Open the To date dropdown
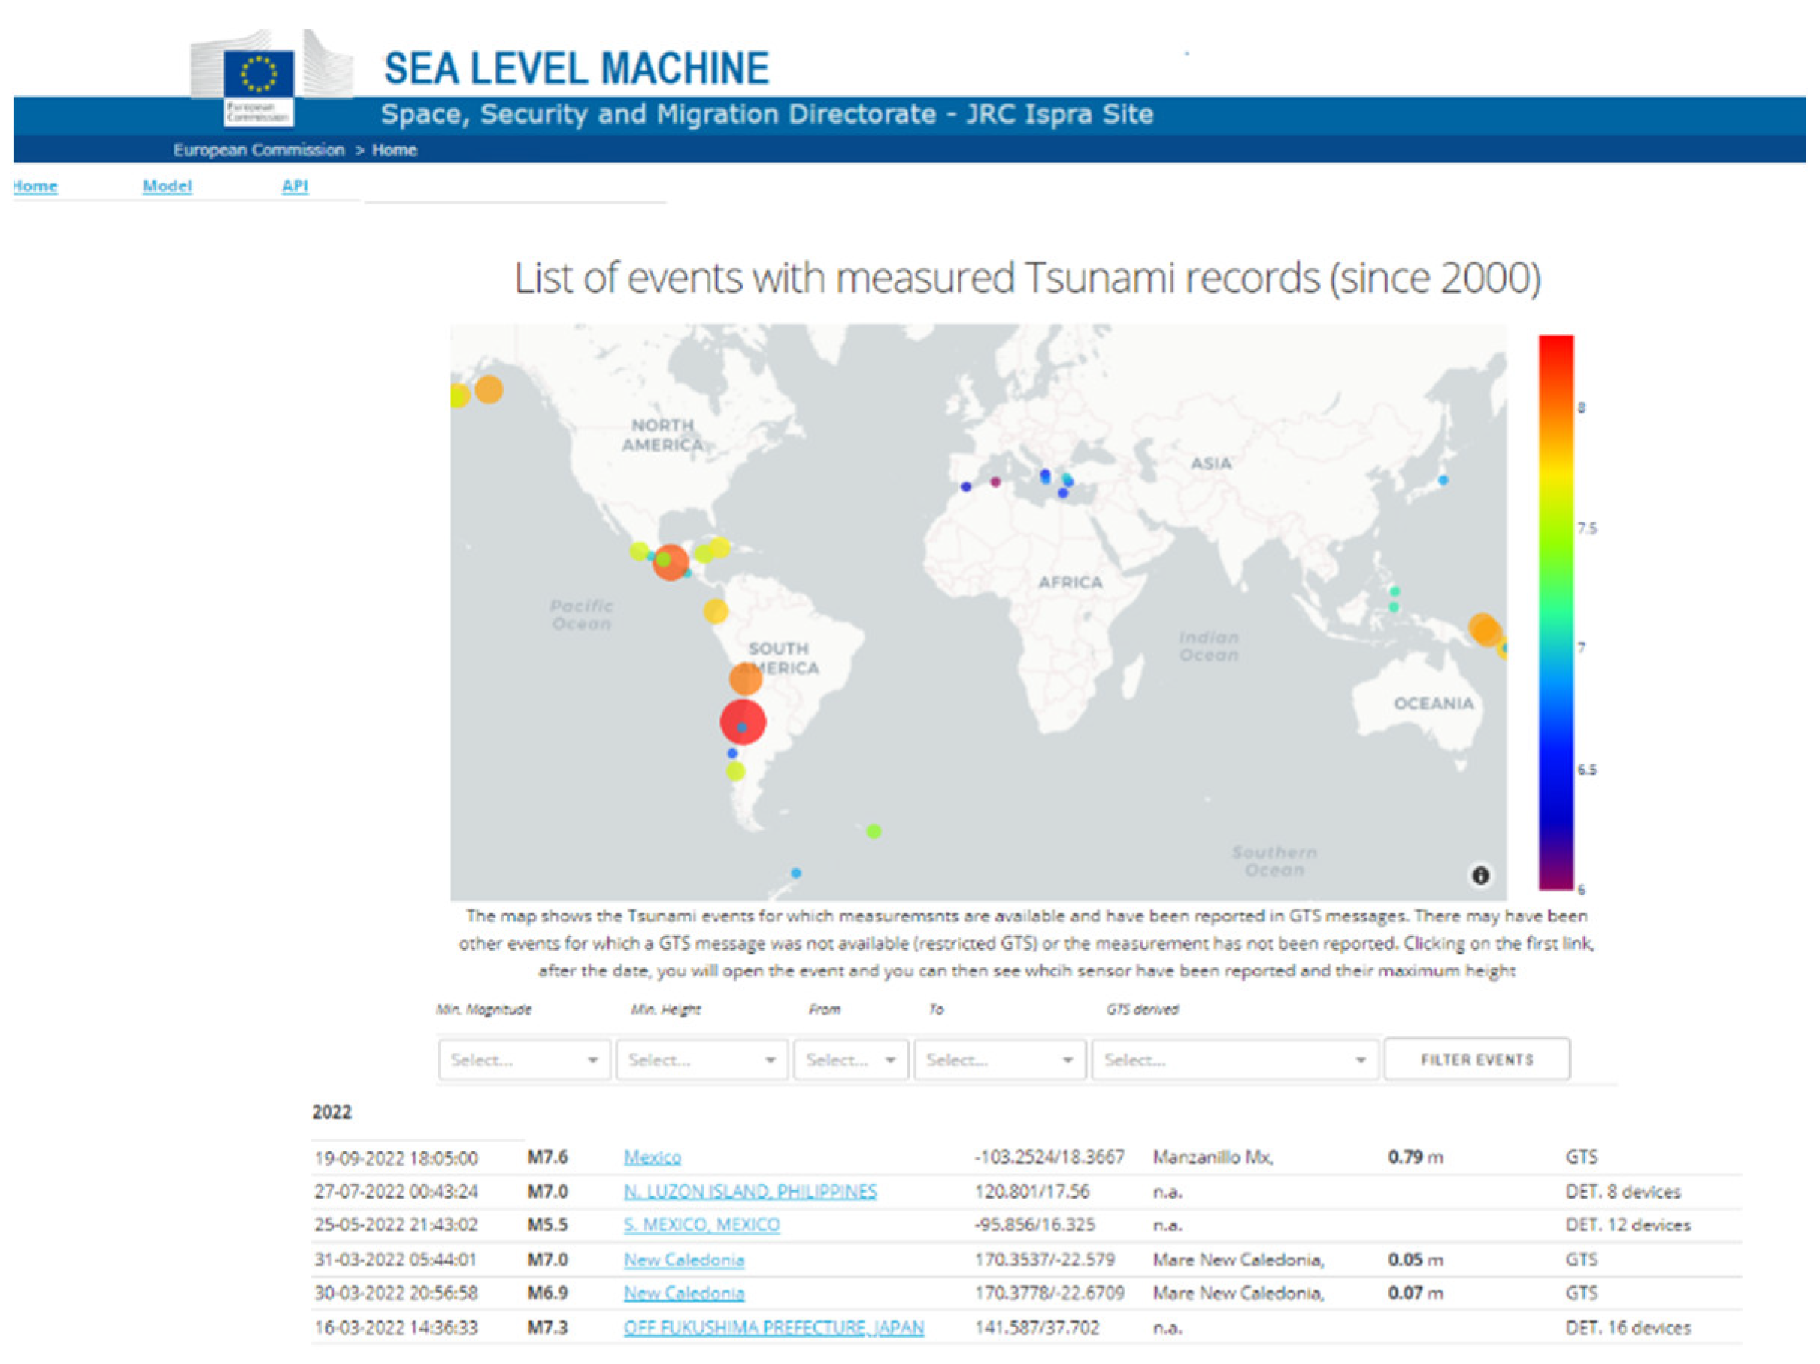The width and height of the screenshot is (1820, 1364). point(999,1060)
